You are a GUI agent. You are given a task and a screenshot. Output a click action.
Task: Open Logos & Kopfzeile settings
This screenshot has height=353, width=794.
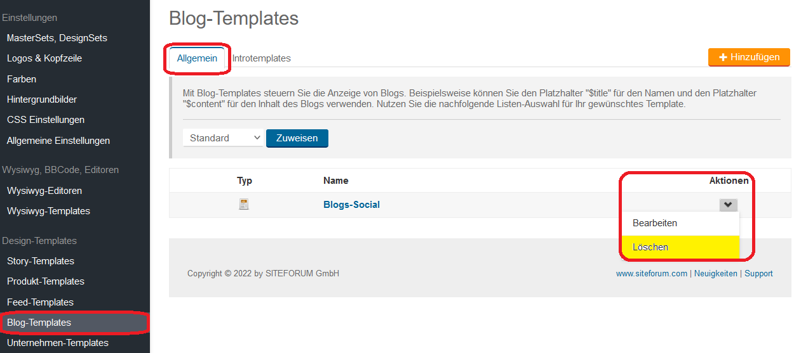click(x=44, y=58)
